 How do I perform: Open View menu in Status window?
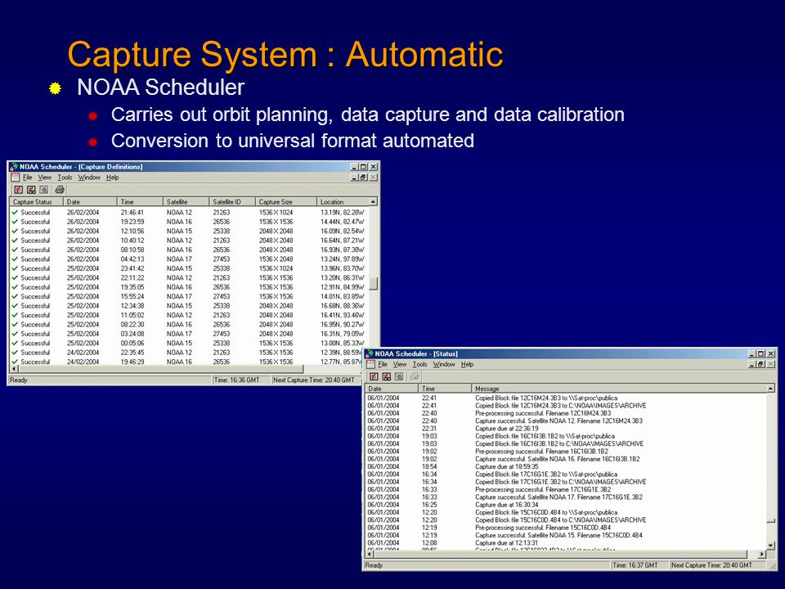point(400,364)
